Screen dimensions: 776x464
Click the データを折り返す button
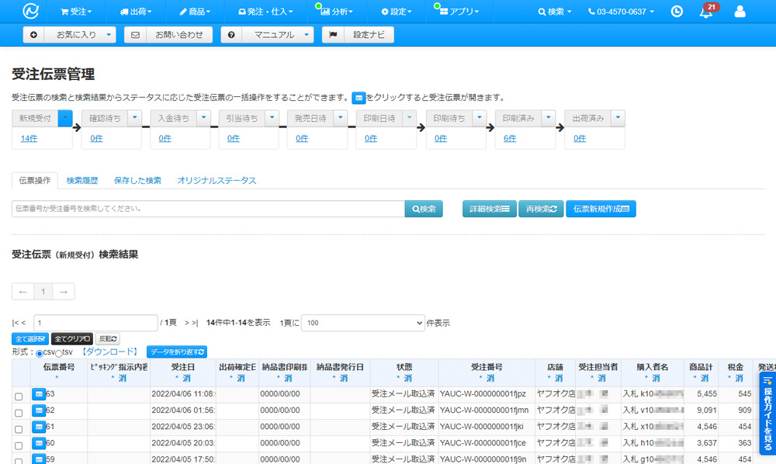coord(177,351)
